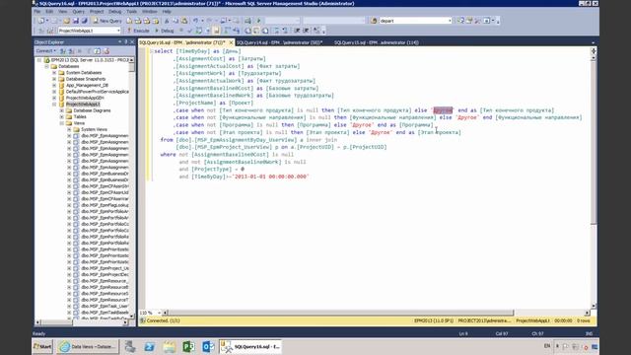Click the New Query toolbar button
This screenshot has height=355, width=631.
tap(107, 21)
